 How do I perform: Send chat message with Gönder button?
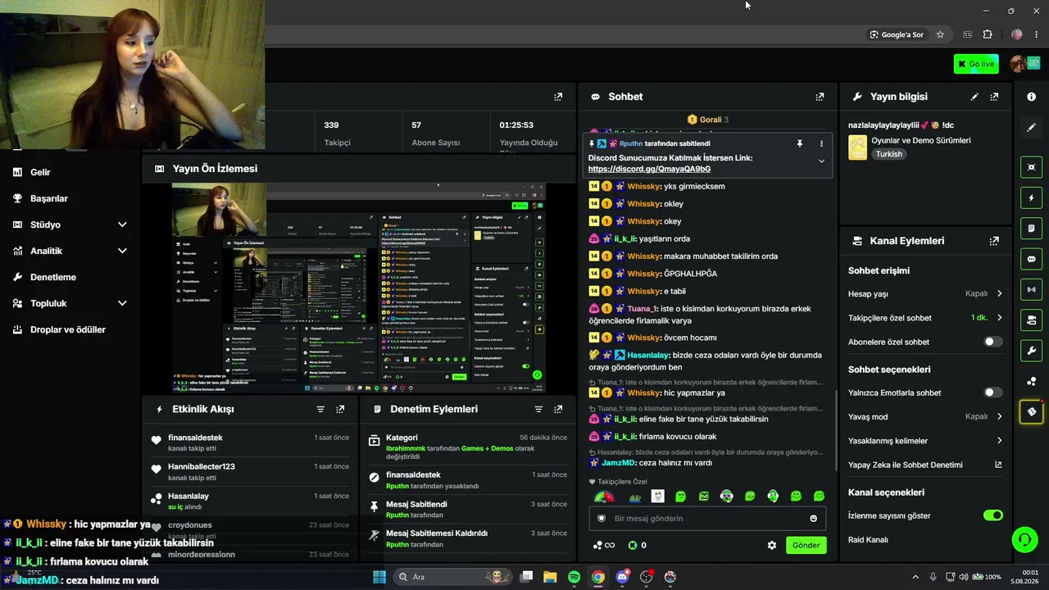click(806, 545)
